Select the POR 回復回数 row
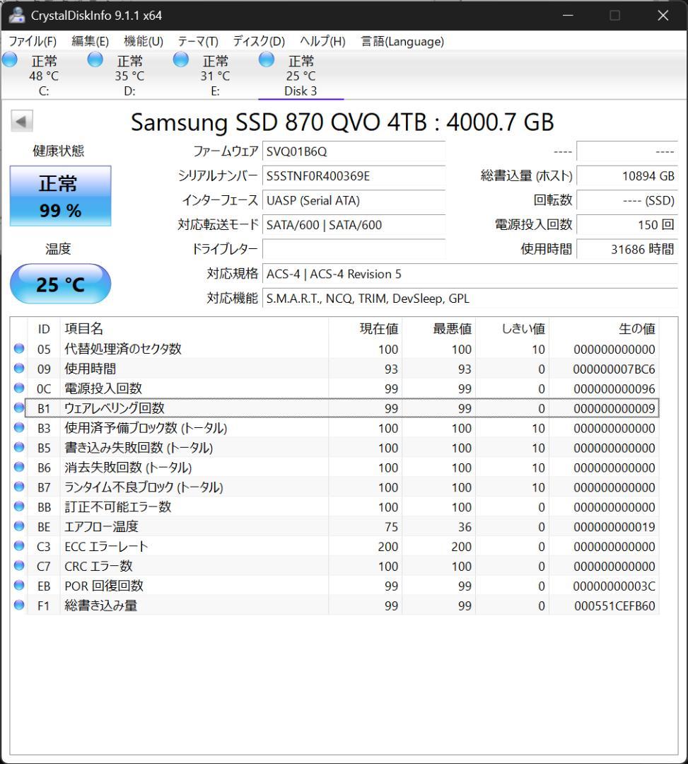Viewport: 688px width, 764px height. [x=335, y=586]
